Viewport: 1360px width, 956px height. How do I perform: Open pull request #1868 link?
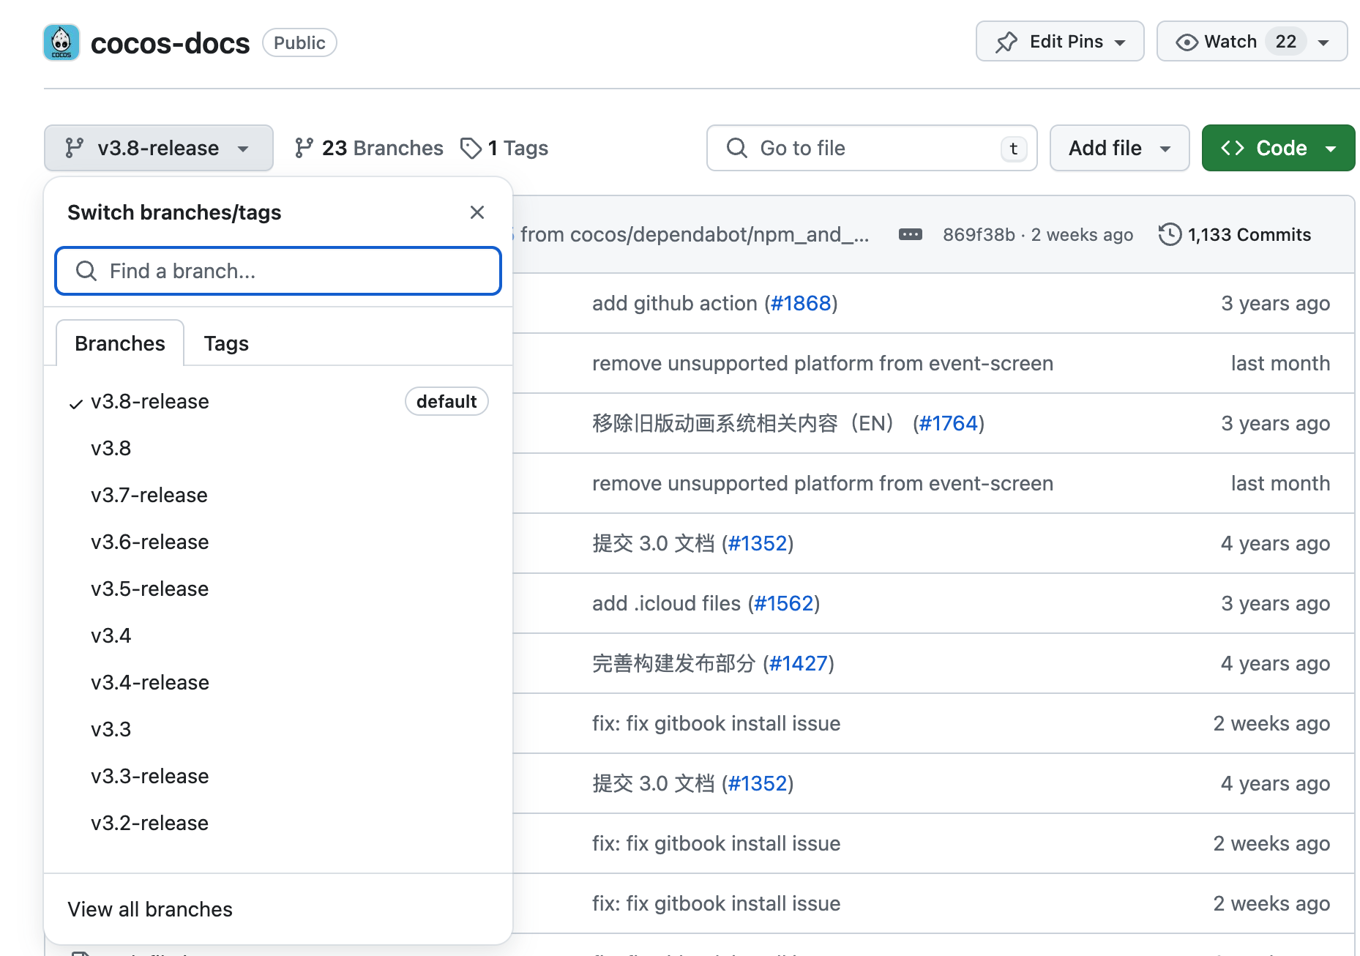(801, 303)
